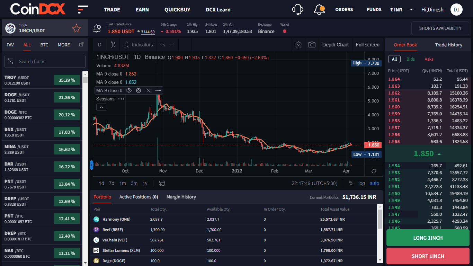Click the LONG 1INCH button
The width and height of the screenshot is (473, 266).
pyautogui.click(x=428, y=238)
